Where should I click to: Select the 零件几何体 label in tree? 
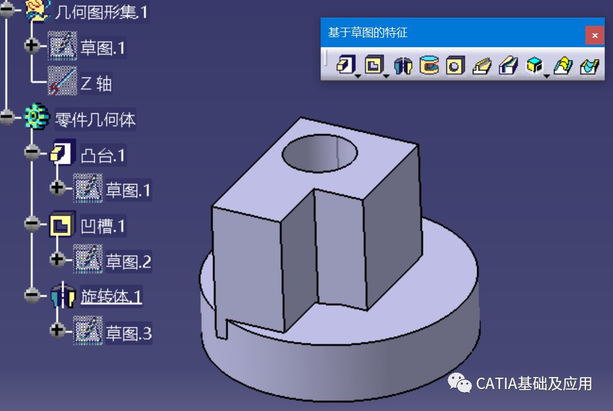pos(95,119)
